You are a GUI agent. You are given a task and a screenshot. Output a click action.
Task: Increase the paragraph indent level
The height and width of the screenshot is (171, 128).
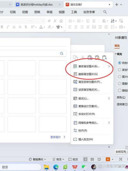click(x=94, y=21)
